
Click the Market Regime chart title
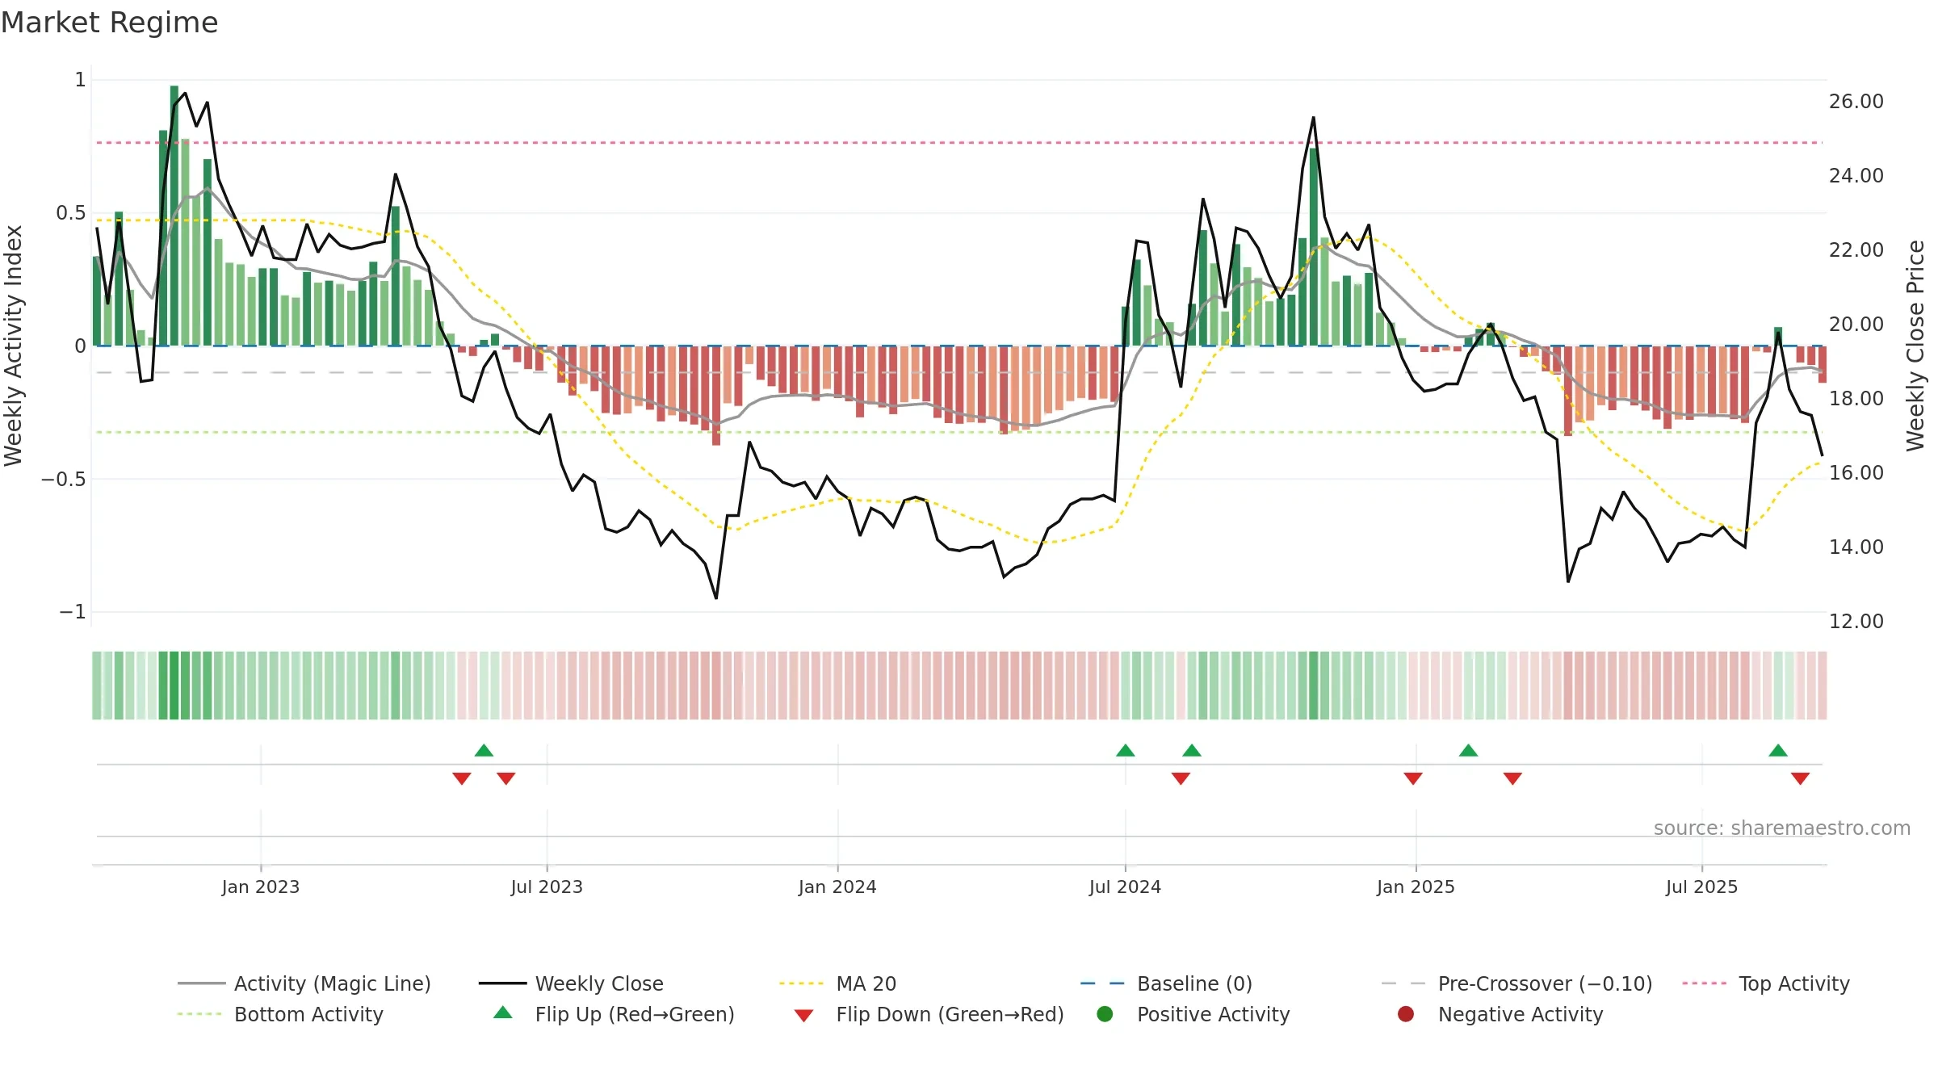(109, 23)
